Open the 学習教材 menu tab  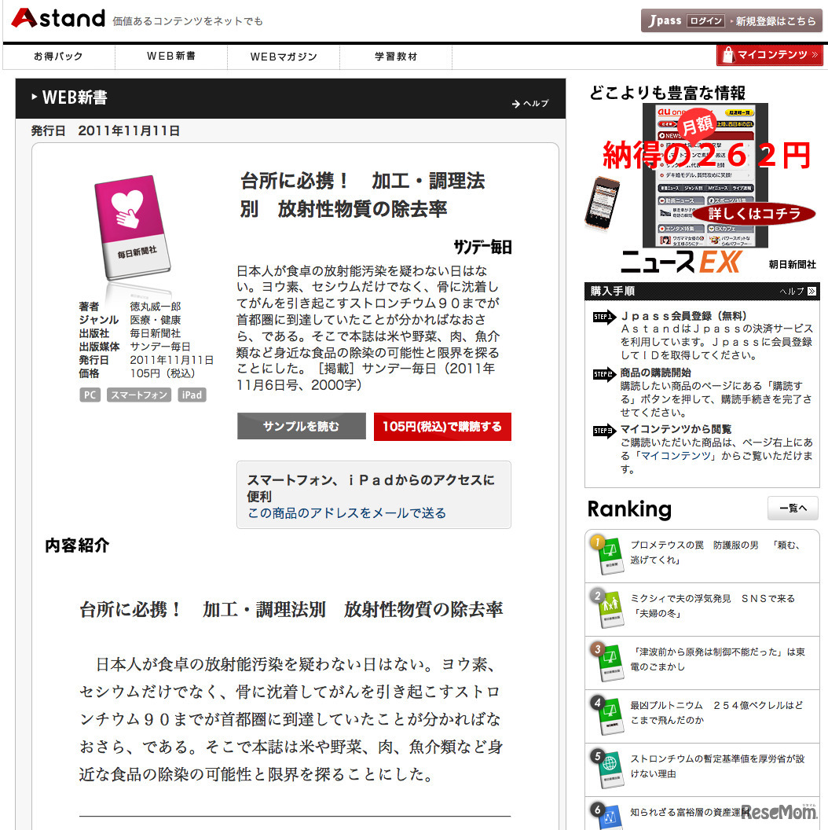pos(396,56)
